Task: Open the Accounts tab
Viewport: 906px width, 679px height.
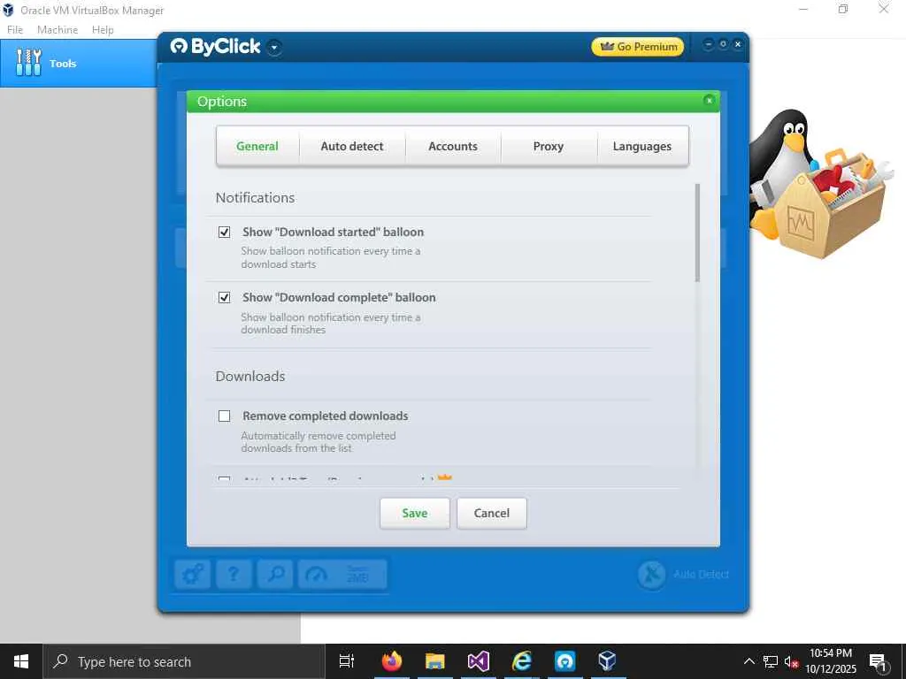Action: (453, 146)
